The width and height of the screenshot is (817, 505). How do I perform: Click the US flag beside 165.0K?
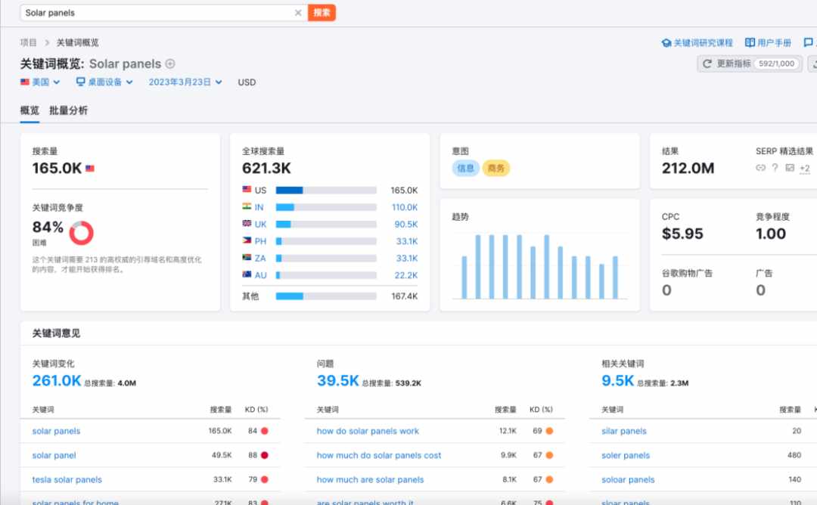coord(89,168)
